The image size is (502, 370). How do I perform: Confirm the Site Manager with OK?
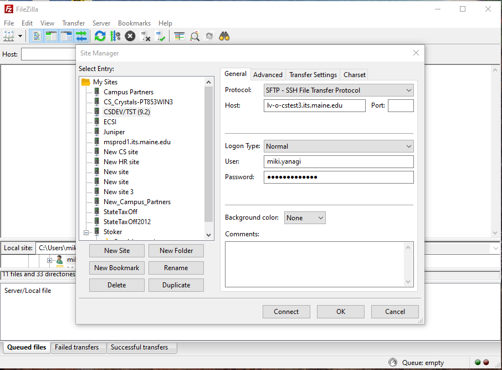pos(341,312)
